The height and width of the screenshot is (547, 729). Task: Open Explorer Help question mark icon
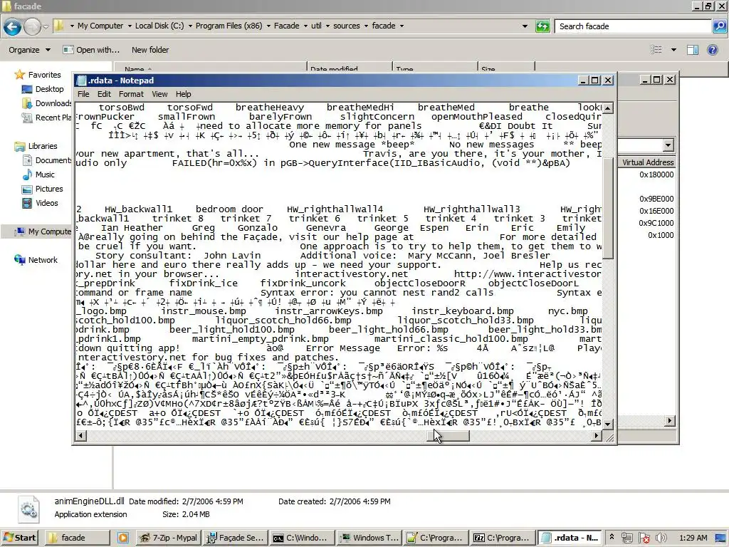click(712, 50)
